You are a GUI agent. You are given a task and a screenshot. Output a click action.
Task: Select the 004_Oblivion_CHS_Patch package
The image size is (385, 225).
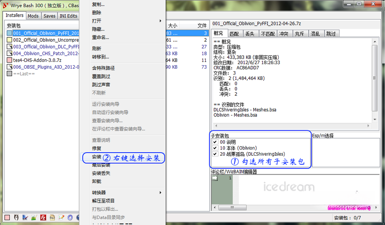coord(46,54)
